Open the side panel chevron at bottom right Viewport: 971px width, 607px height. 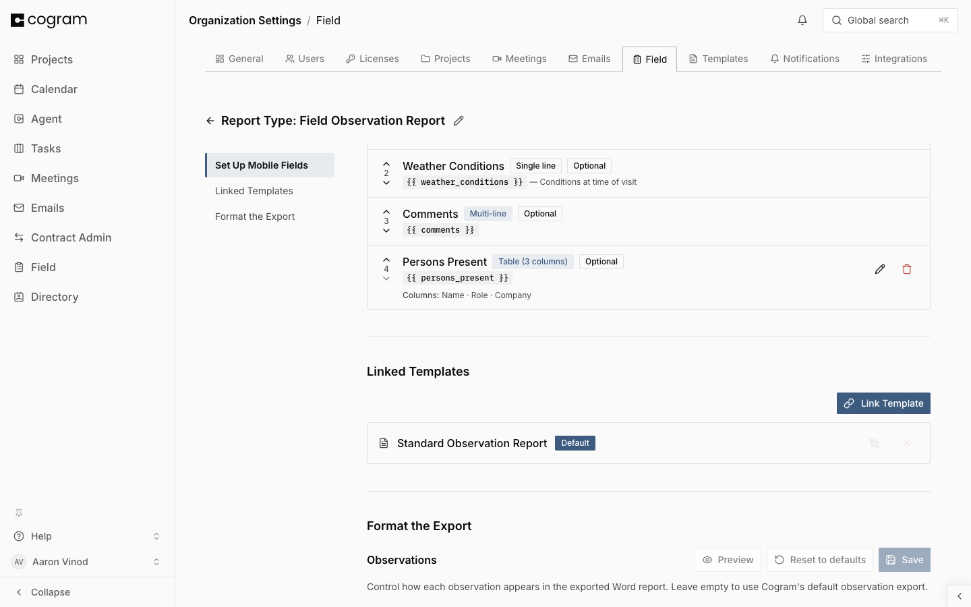pyautogui.click(x=960, y=596)
